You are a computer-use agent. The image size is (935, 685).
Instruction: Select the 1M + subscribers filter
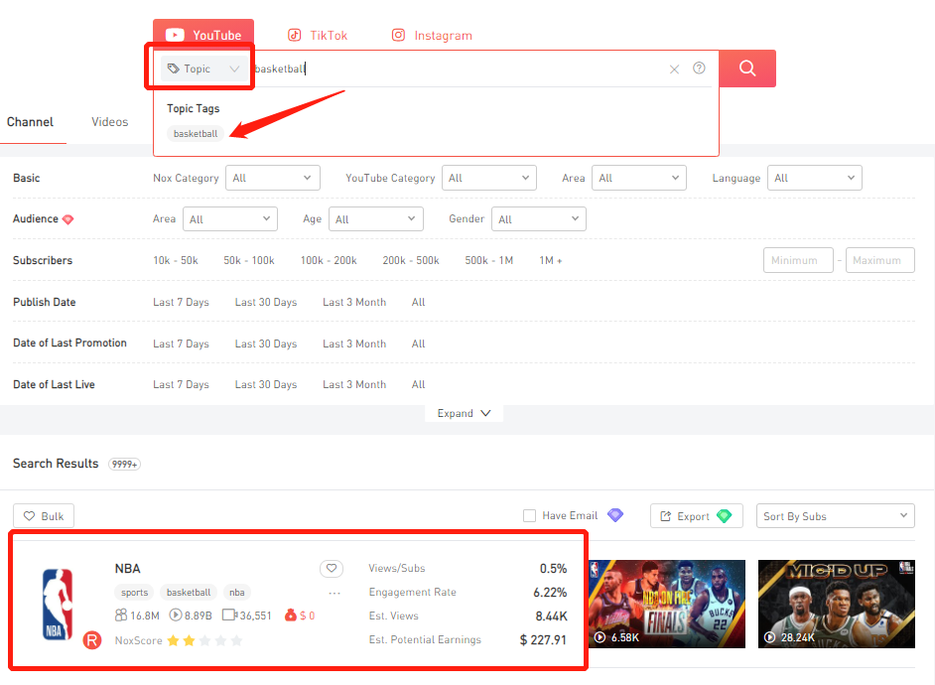coord(550,261)
